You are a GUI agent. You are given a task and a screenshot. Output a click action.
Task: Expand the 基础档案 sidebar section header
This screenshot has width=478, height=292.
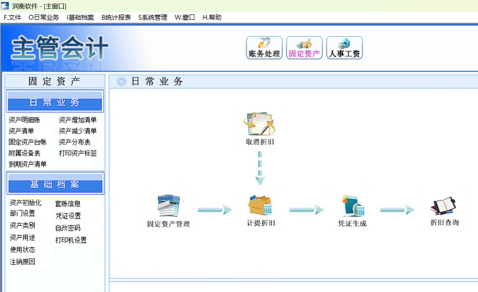point(55,183)
